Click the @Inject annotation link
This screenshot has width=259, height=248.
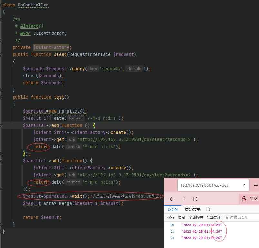point(29,26)
